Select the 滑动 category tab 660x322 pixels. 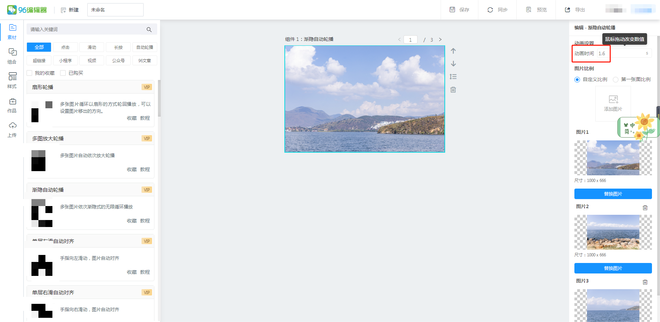point(92,47)
